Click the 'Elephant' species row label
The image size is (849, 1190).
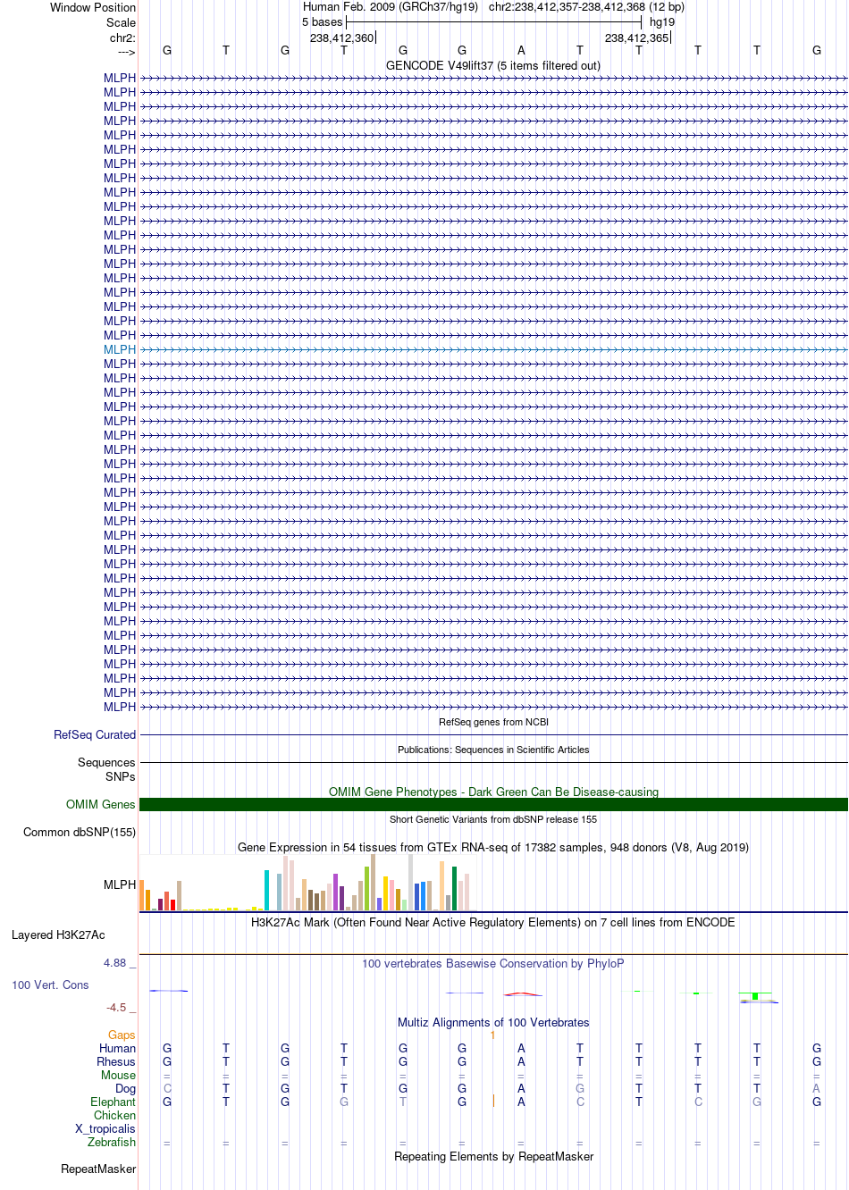tap(113, 1102)
